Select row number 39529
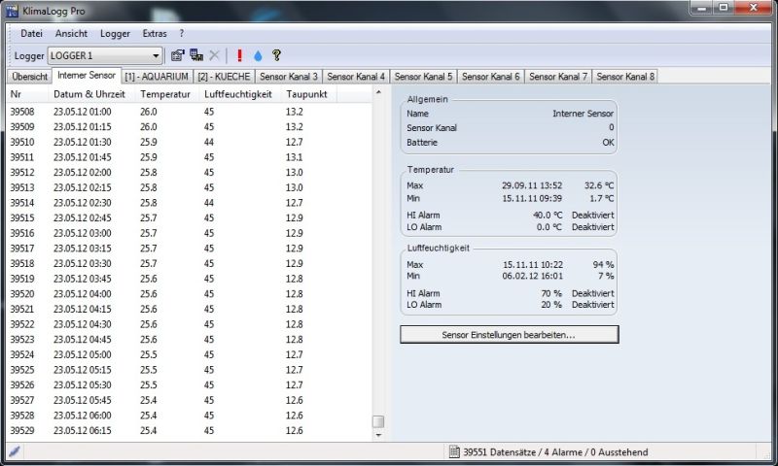Viewport: 778px width, 466px height. coord(190,430)
